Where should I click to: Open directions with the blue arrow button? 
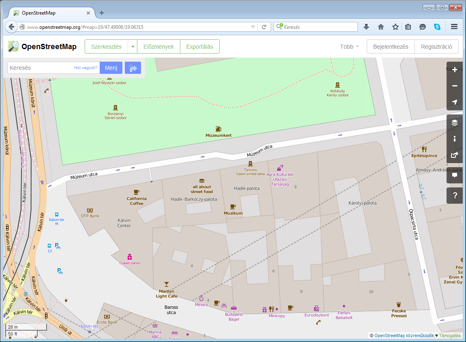coord(133,68)
